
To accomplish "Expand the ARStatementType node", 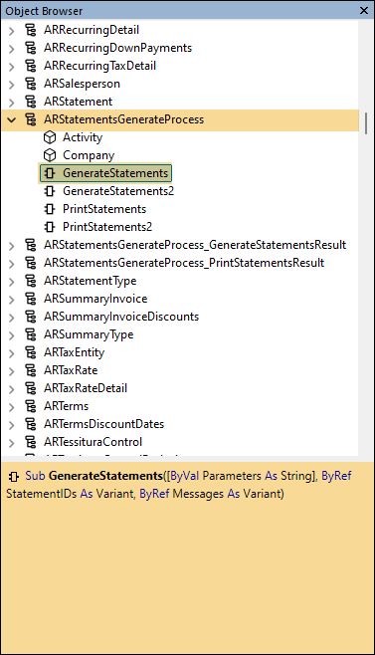I will click(x=12, y=281).
